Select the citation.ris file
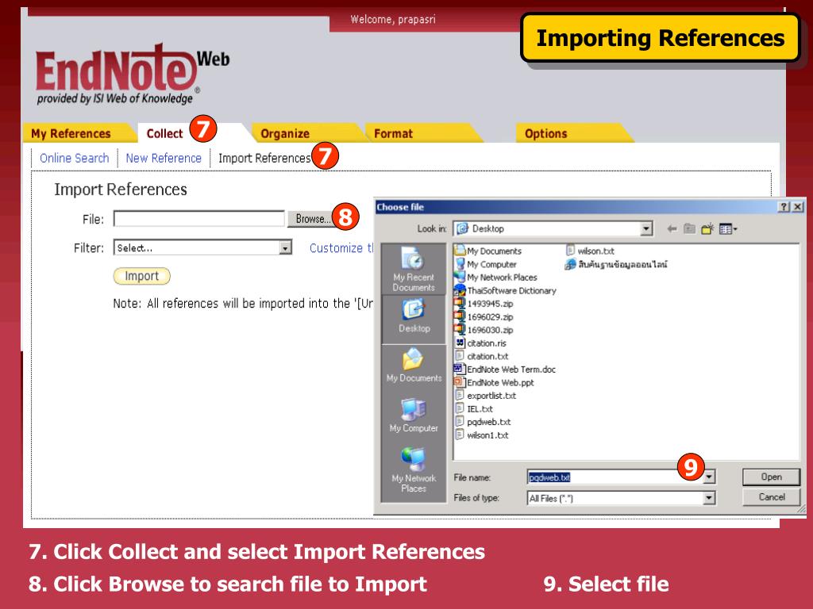The image size is (813, 609). click(480, 343)
